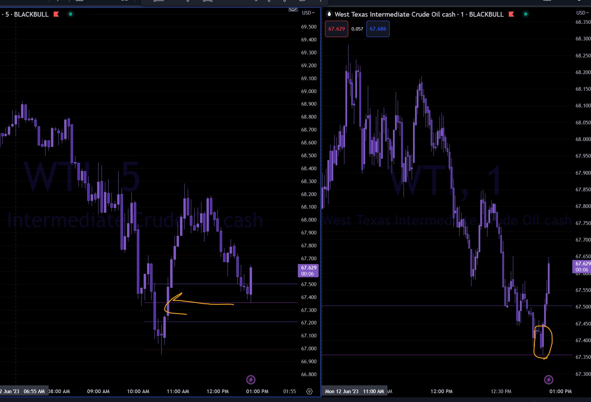Click the red sell price button 67.629
The height and width of the screenshot is (402, 591).
tap(337, 29)
